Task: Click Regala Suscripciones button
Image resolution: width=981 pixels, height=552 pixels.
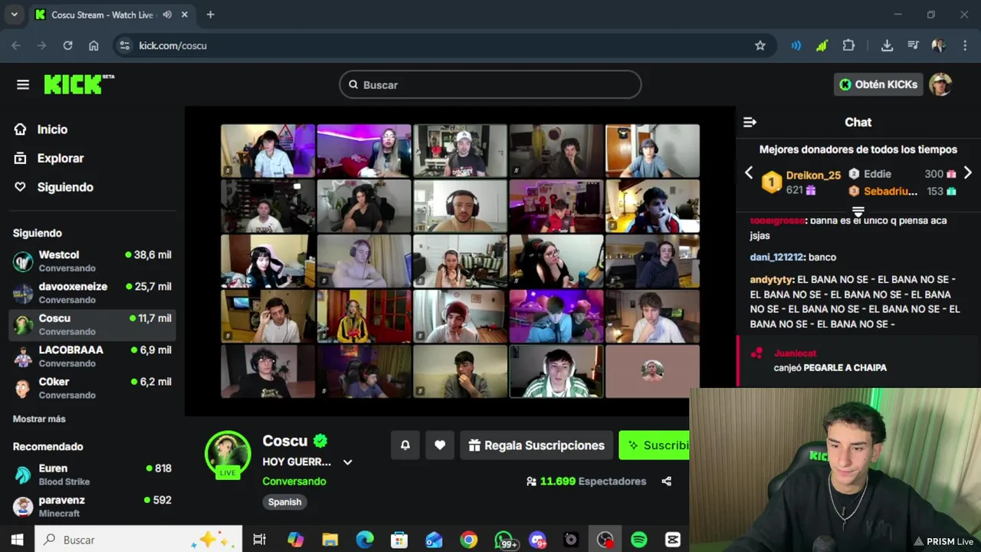Action: pyautogui.click(x=536, y=445)
